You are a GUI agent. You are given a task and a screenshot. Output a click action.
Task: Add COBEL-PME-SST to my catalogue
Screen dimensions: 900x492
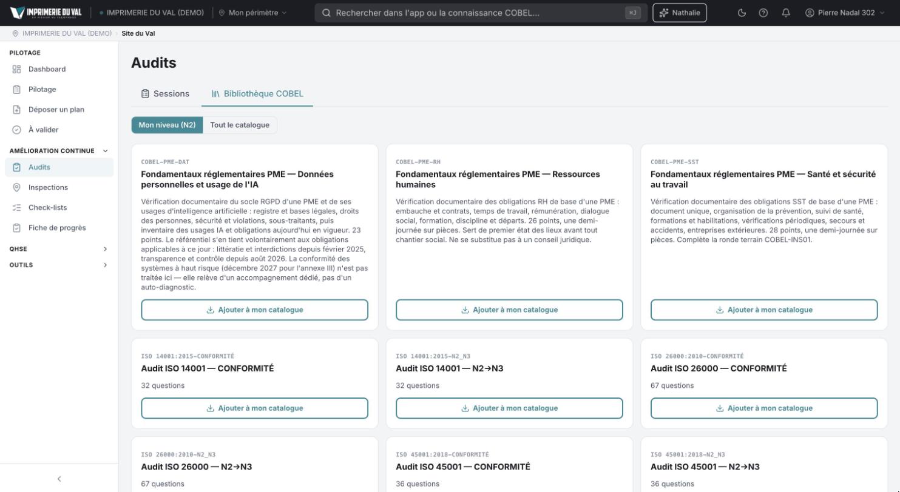(x=764, y=310)
